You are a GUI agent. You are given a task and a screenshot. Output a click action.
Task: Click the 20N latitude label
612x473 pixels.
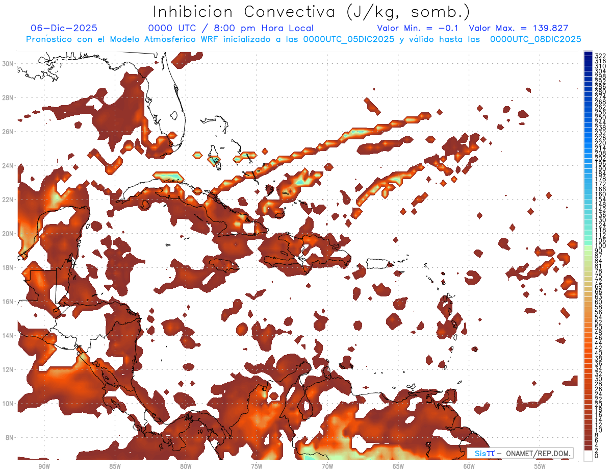pyautogui.click(x=9, y=234)
